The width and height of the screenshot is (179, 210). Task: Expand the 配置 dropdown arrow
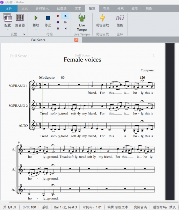pyautogui.click(x=8, y=29)
